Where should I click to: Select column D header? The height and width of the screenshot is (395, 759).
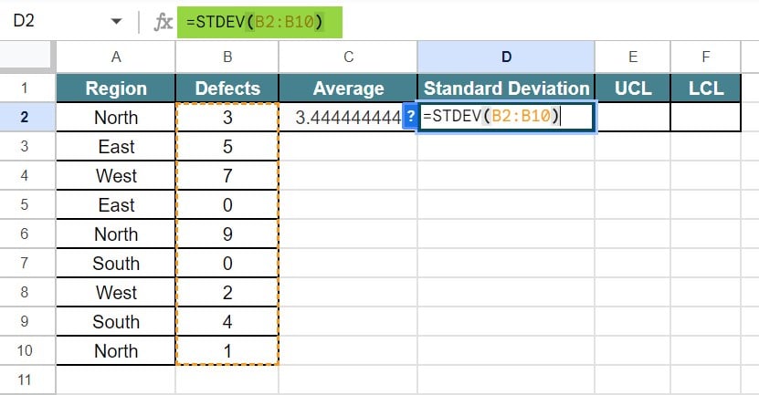click(506, 57)
